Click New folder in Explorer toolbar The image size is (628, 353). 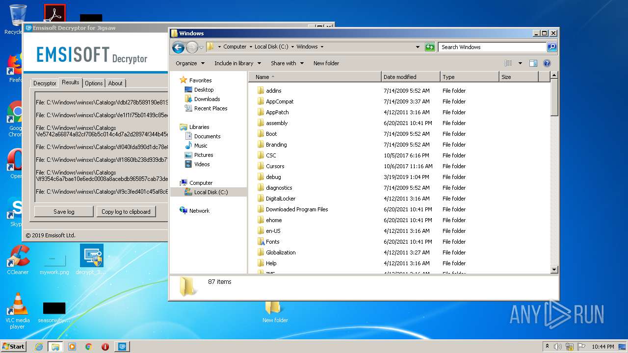pos(326,63)
